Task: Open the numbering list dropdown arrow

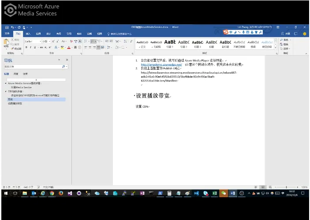Action: [x=96, y=41]
